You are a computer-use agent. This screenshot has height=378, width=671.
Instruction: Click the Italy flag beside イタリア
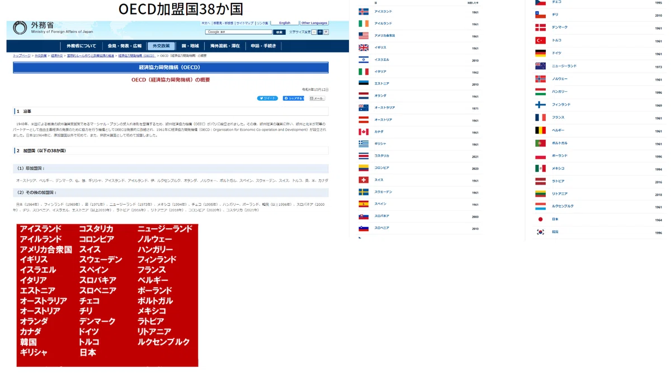363,72
